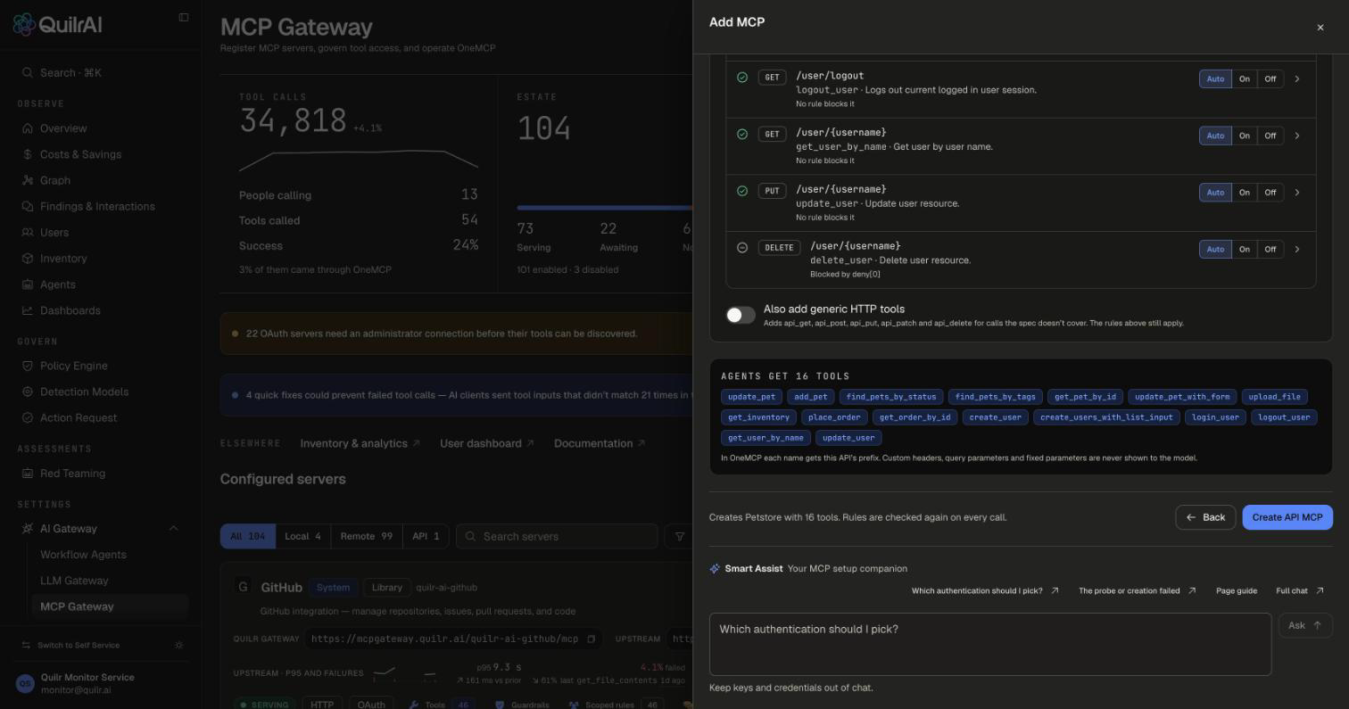Click the filter icon beside server search
Image resolution: width=1349 pixels, height=709 pixels.
(680, 536)
